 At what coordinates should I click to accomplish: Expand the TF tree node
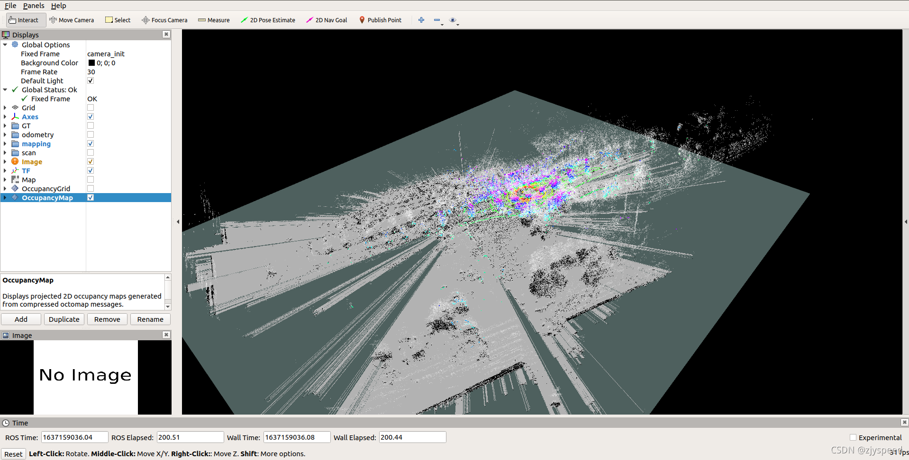(5, 170)
